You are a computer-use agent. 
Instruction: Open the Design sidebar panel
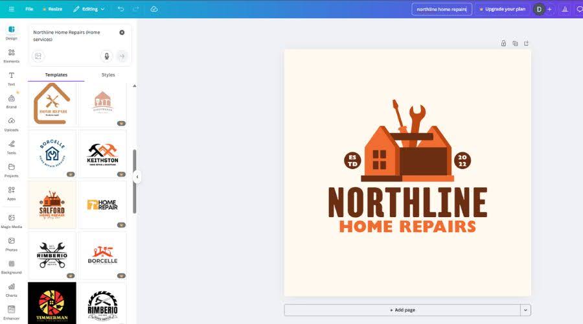(x=12, y=33)
